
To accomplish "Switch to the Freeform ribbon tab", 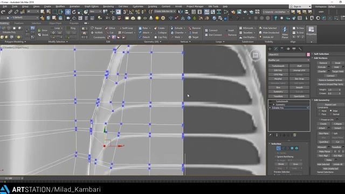I will tap(19, 23).
